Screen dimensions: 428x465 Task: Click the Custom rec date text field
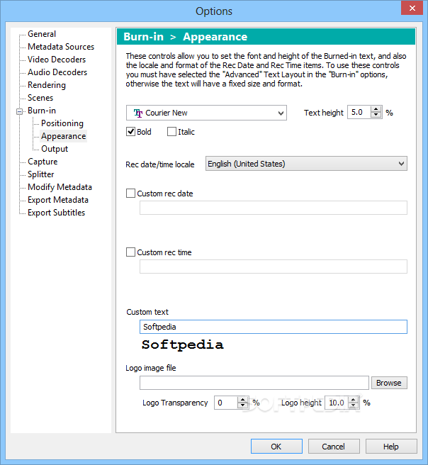pos(274,208)
